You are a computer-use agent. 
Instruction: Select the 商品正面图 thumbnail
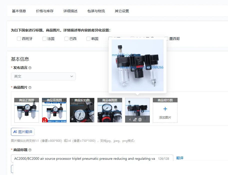pyautogui.click(x=27, y=110)
